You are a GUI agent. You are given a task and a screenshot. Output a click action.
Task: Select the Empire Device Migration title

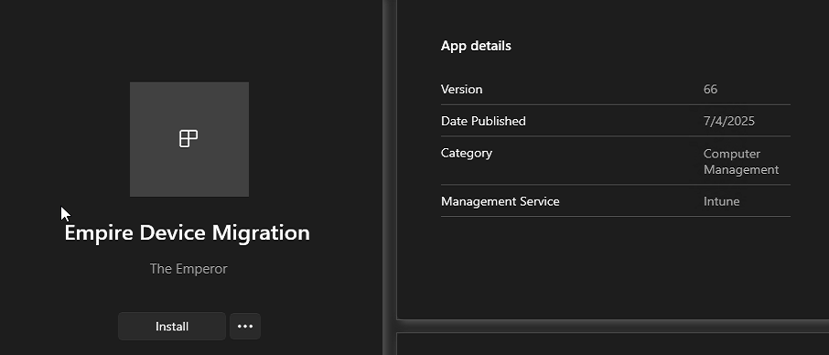click(x=188, y=233)
